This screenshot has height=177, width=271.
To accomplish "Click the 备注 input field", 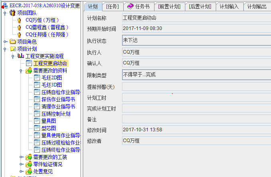I will (x=197, y=119).
